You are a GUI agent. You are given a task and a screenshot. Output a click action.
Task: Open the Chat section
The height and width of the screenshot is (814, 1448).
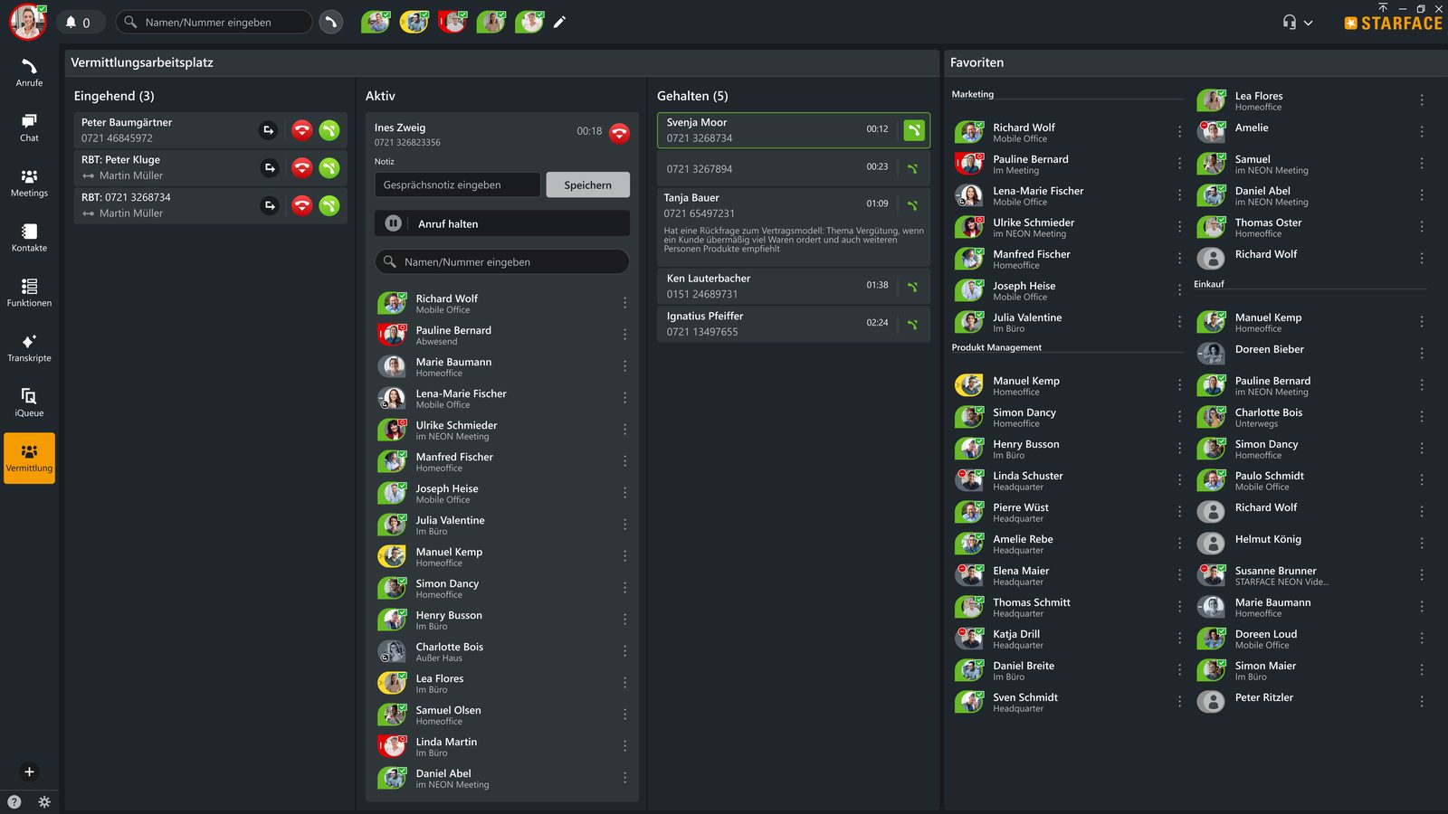pos(29,128)
